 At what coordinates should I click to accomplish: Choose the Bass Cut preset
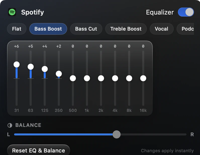point(86,29)
